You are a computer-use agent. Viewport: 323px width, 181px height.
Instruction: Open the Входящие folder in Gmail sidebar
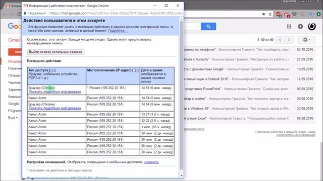point(15,61)
